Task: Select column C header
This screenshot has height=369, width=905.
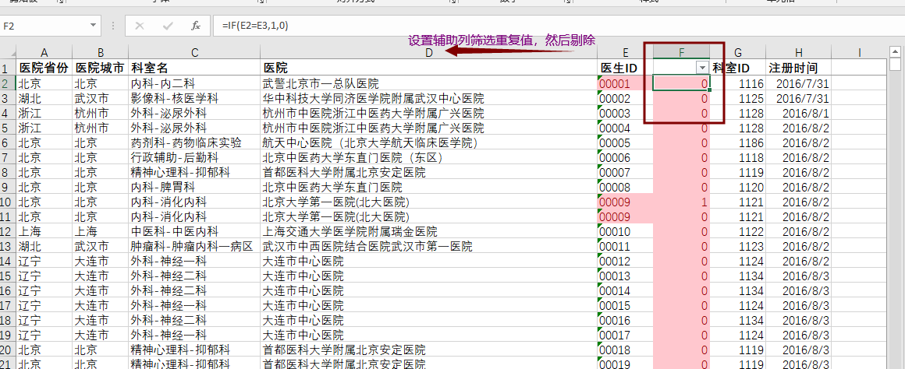Action: point(195,52)
